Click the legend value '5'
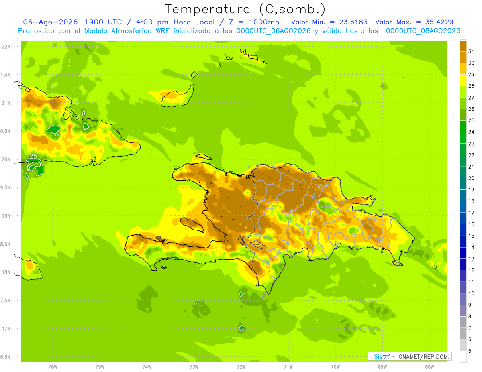Image resolution: width=482 pixels, height=372 pixels. [470, 351]
